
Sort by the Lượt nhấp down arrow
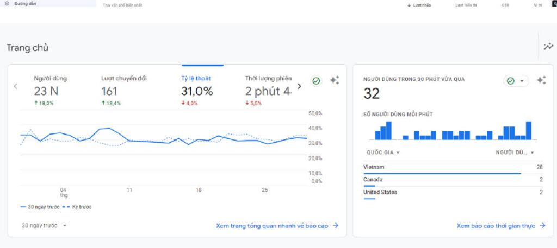coord(409,5)
